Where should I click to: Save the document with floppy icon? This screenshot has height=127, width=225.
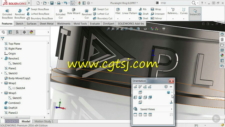(52, 3)
